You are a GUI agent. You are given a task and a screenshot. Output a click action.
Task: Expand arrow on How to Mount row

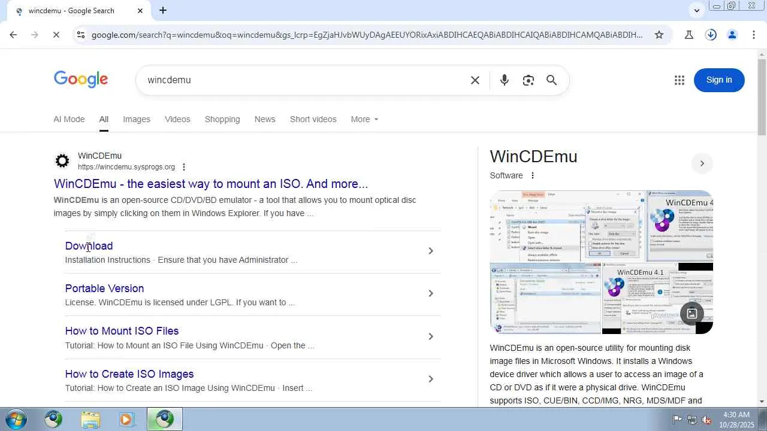pyautogui.click(x=430, y=336)
